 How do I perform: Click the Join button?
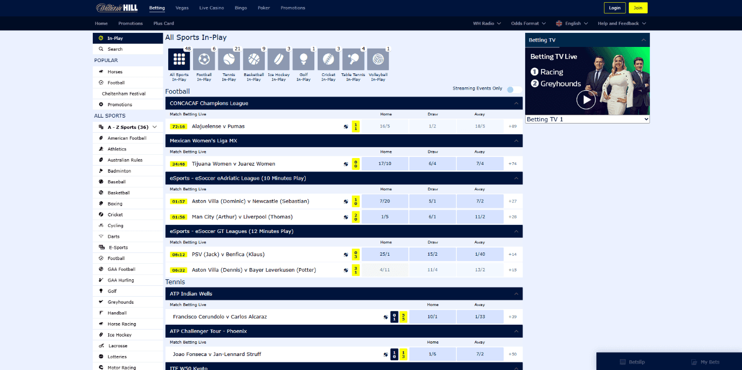(x=638, y=8)
